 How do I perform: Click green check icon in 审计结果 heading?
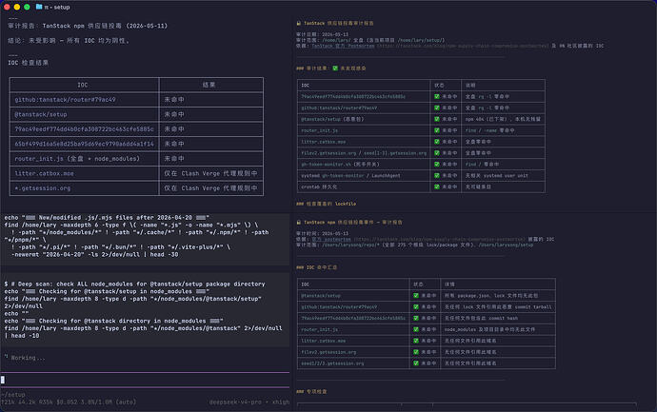tap(335, 69)
